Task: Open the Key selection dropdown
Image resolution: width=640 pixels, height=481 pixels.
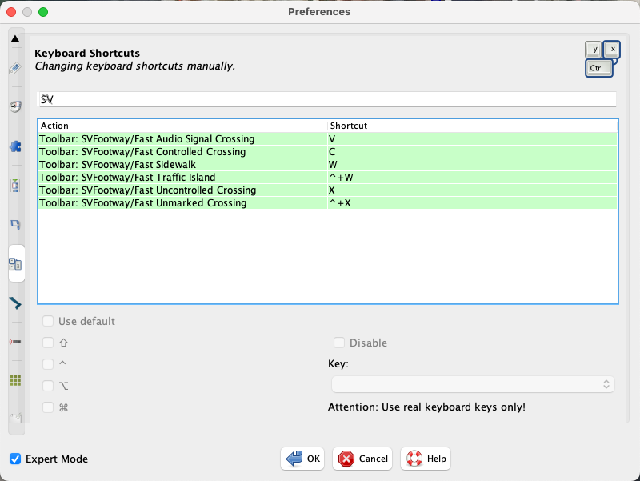Action: click(x=474, y=384)
